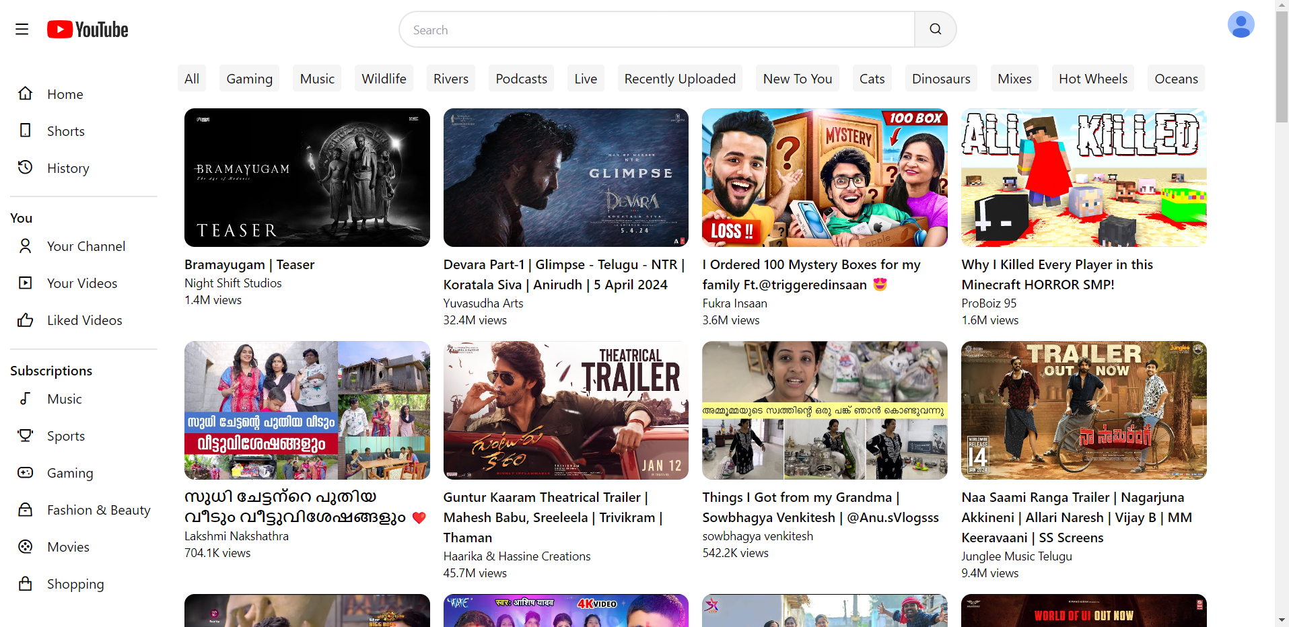Click the Sports trophy icon
Image resolution: width=1289 pixels, height=627 pixels.
(26, 435)
